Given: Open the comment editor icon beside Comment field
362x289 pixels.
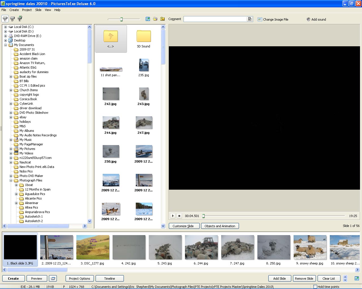Looking at the screenshot, I should point(250,19).
